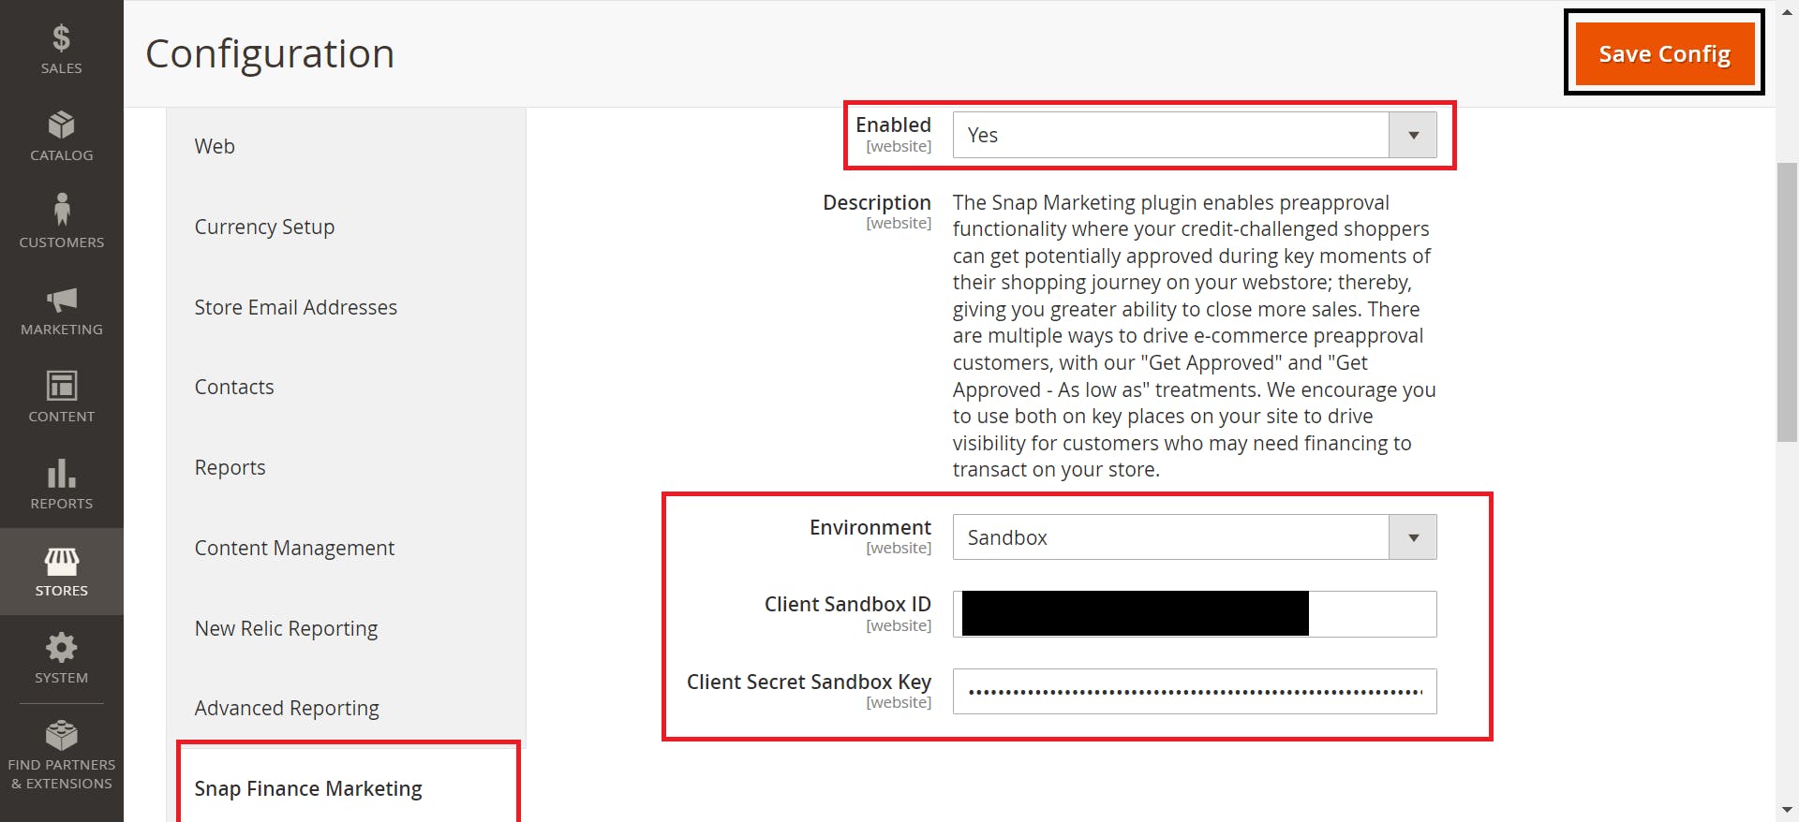This screenshot has height=822, width=1799.
Task: Click the Client Sandbox ID field
Action: [x=1195, y=614]
